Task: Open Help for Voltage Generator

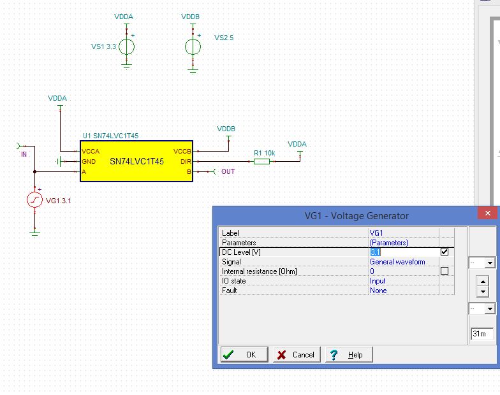Action: coord(349,354)
